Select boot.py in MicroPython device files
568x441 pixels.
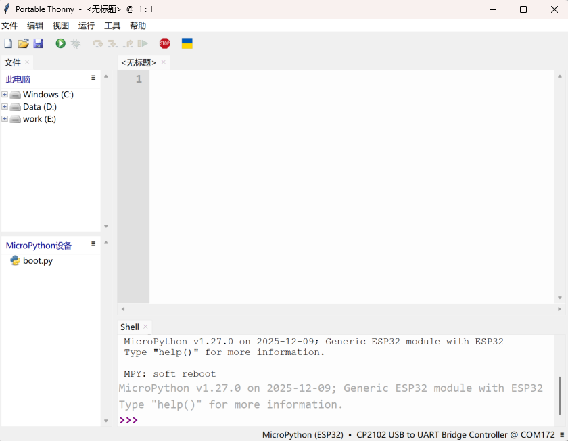click(x=37, y=261)
